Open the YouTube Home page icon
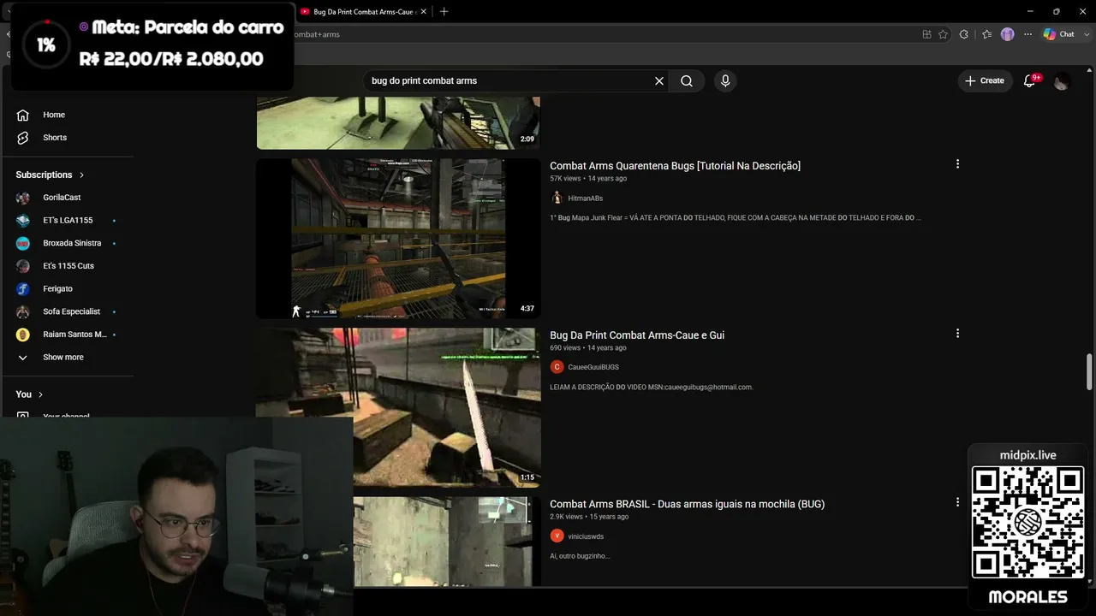Viewport: 1096px width, 616px height. (23, 115)
